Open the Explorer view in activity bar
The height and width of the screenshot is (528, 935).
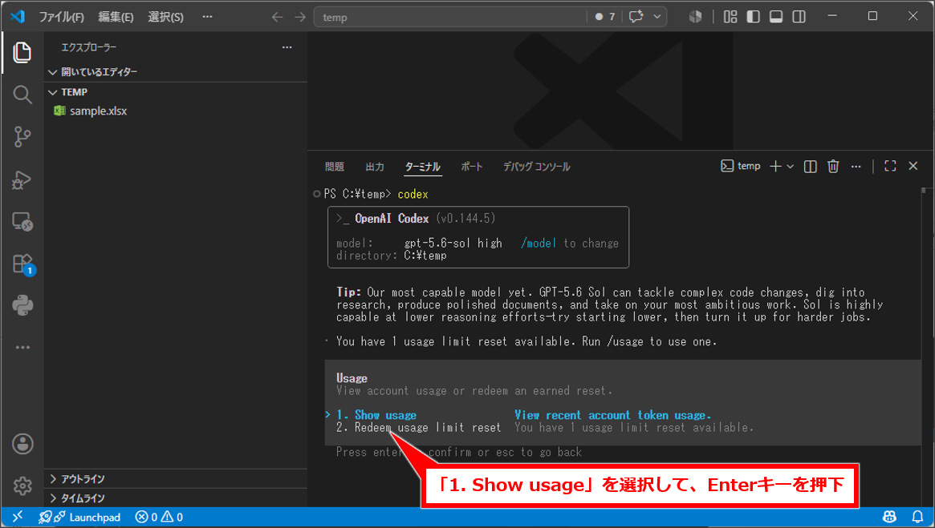pos(22,53)
